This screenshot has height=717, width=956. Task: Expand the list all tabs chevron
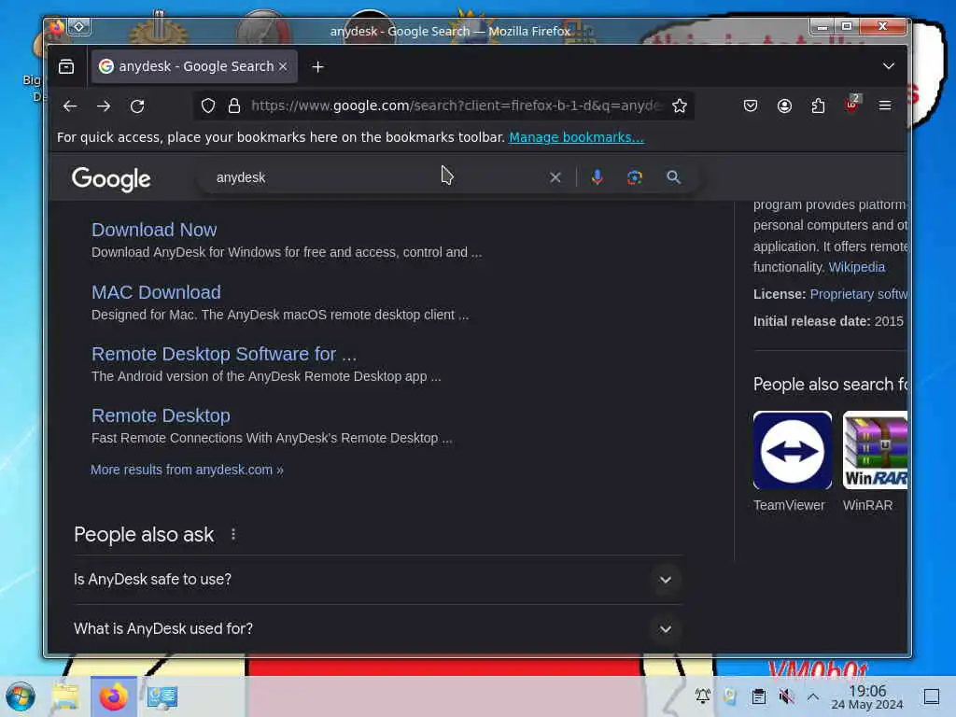889,66
